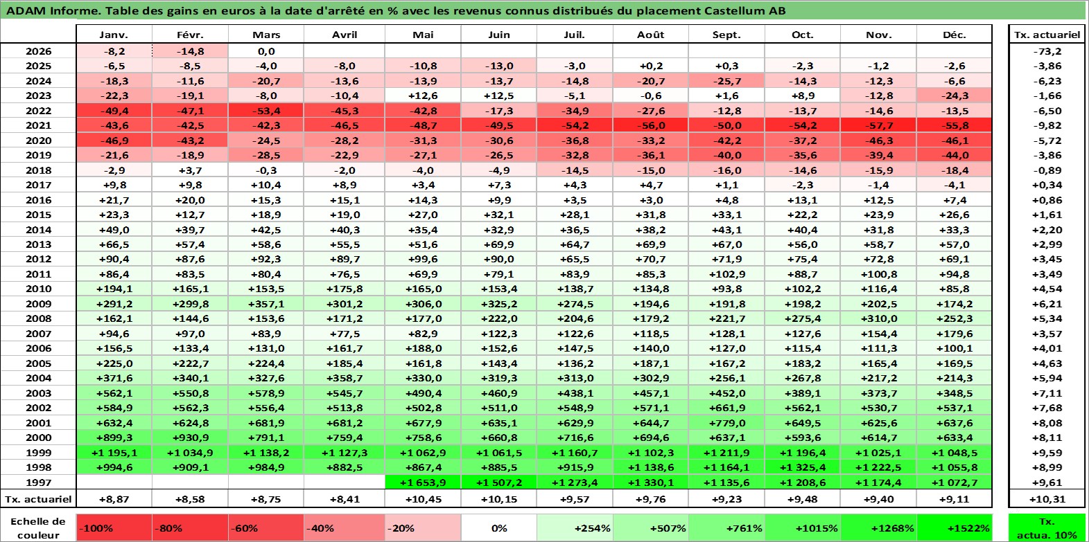This screenshot has height=542, width=1089.
Task: Click the 2008 Nov. cell showing +310,0
Action: (878, 318)
